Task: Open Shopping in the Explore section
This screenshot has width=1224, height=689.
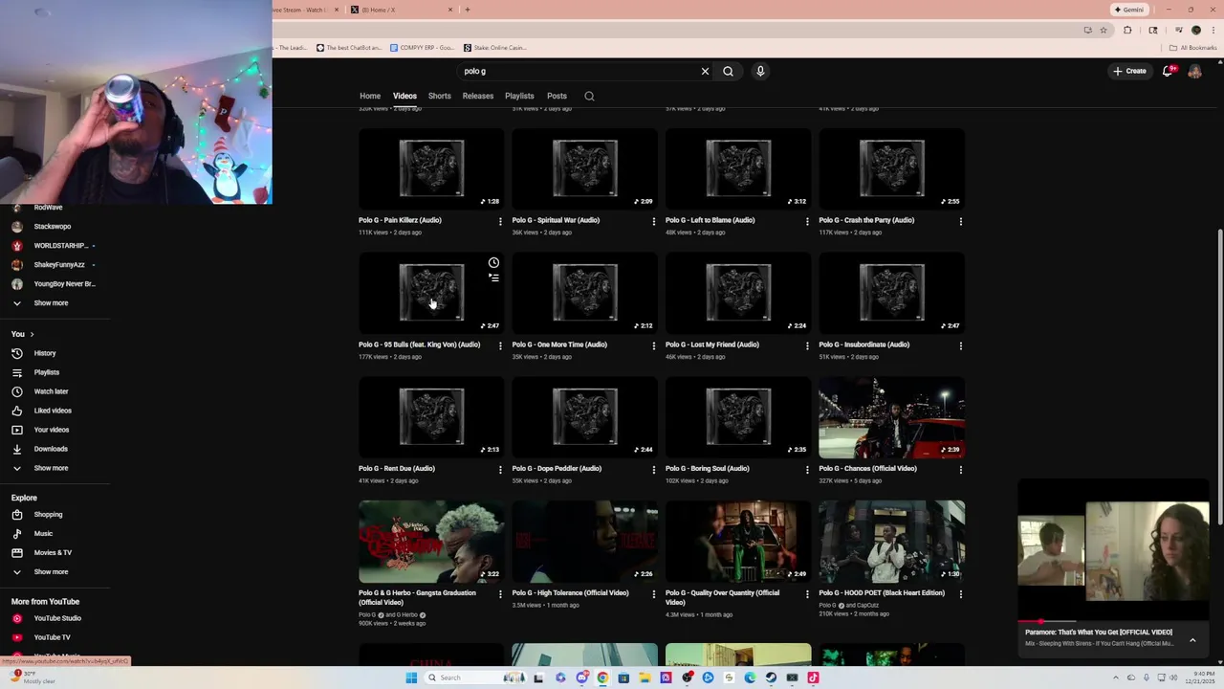Action: [48, 515]
